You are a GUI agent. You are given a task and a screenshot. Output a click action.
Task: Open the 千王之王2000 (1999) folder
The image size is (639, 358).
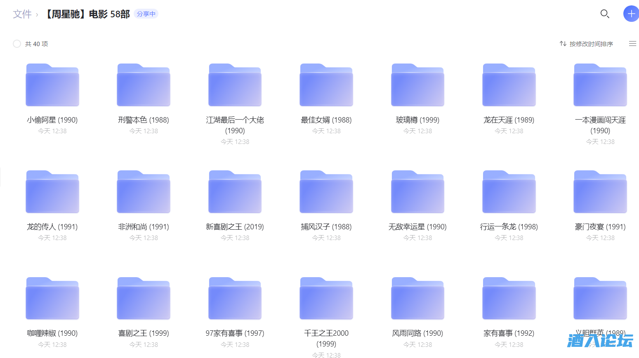coord(326,298)
